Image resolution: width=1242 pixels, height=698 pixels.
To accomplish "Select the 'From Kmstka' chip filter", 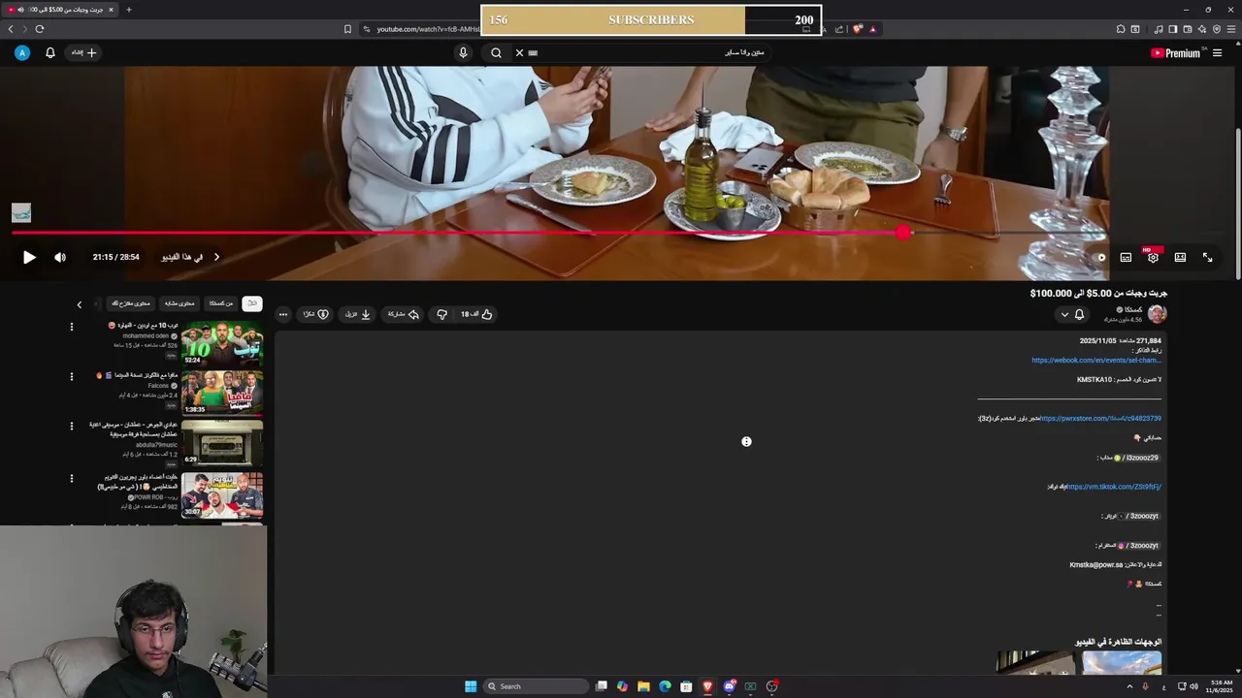I will coord(221,303).
